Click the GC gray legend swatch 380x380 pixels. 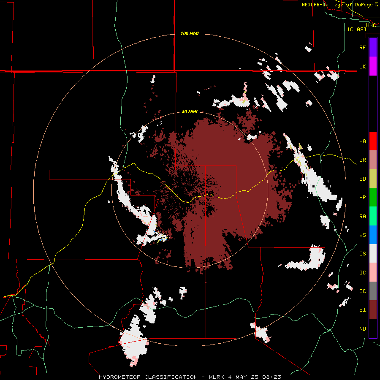tap(373, 291)
